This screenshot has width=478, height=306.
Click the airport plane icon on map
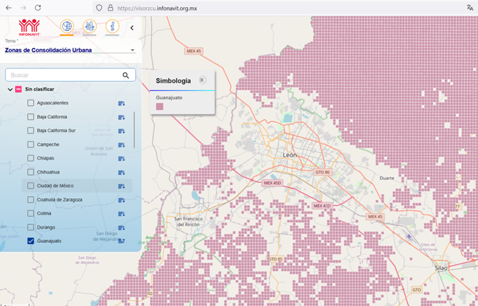(x=409, y=236)
